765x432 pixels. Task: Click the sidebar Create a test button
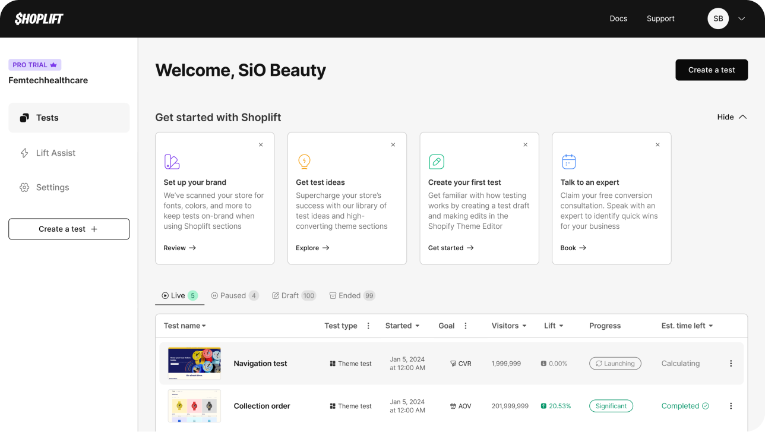[69, 229]
